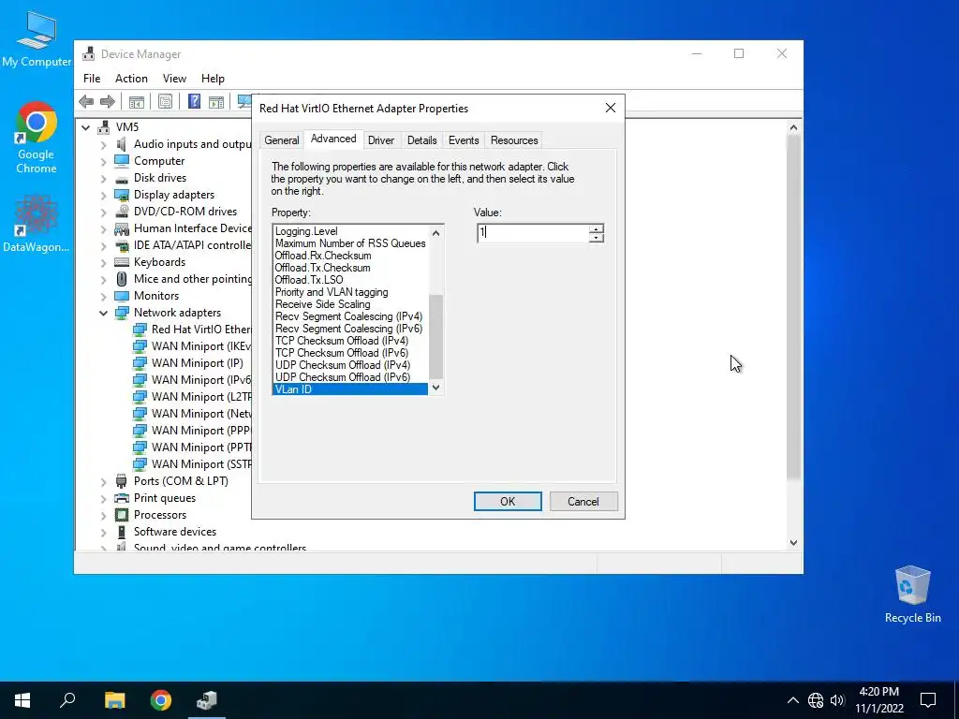Open the volume speaker tray icon

(837, 700)
